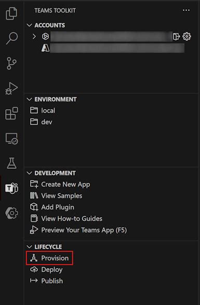This screenshot has height=305, width=200.
Task: Open the Testing flask icon
Action: [11, 163]
